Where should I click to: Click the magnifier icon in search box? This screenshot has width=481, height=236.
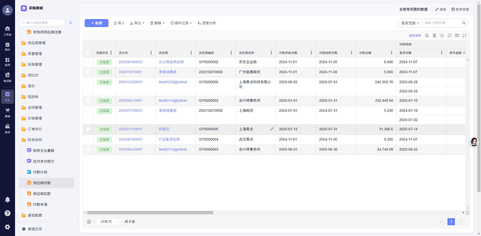click(x=464, y=23)
